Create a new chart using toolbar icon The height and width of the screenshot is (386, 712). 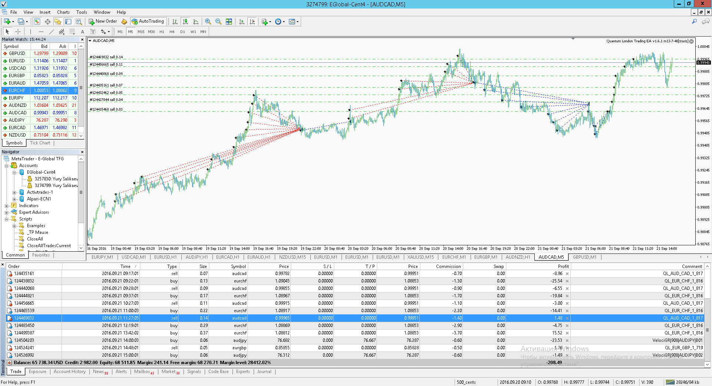pyautogui.click(x=7, y=22)
